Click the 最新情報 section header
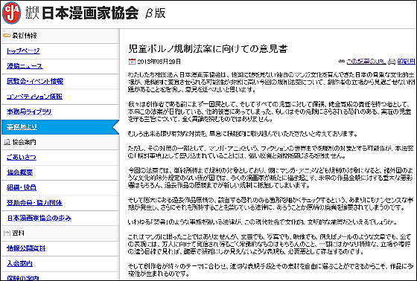Viewport: 417px width, 281px height. pyautogui.click(x=25, y=36)
